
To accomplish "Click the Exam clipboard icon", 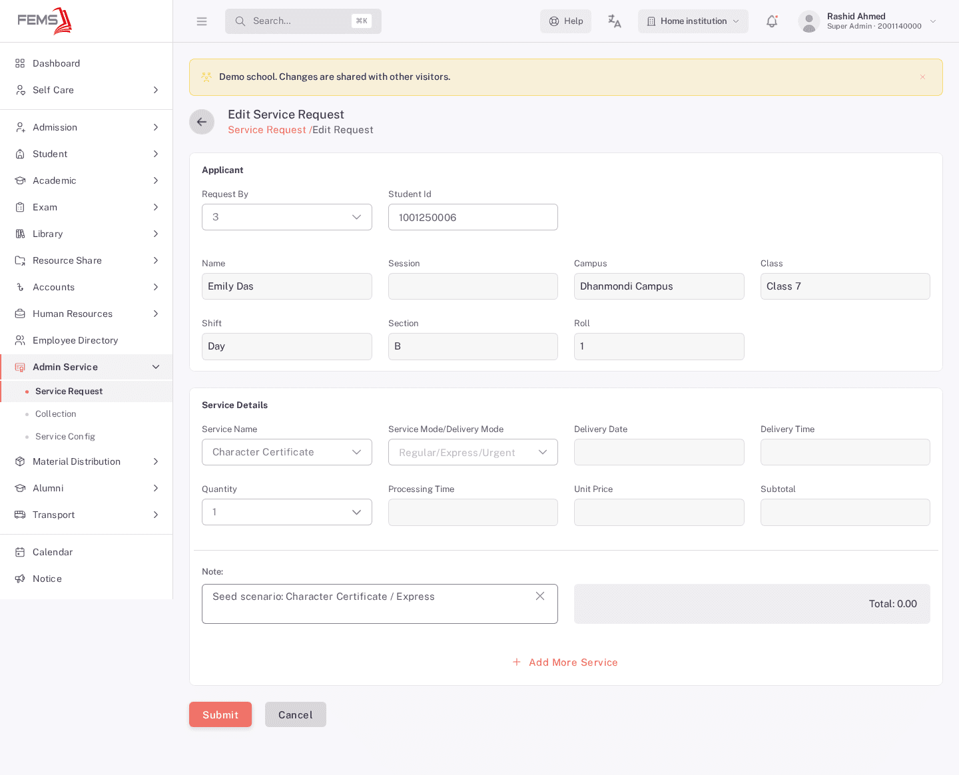I will [20, 207].
